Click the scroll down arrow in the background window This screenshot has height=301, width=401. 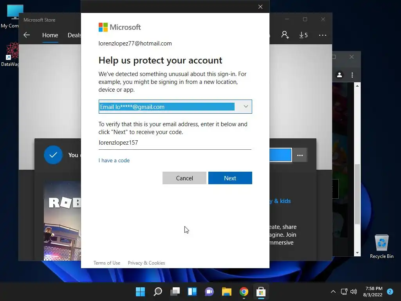[357, 253]
